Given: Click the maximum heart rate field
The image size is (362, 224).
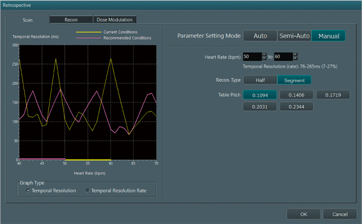Looking at the screenshot, I should tap(283, 57).
